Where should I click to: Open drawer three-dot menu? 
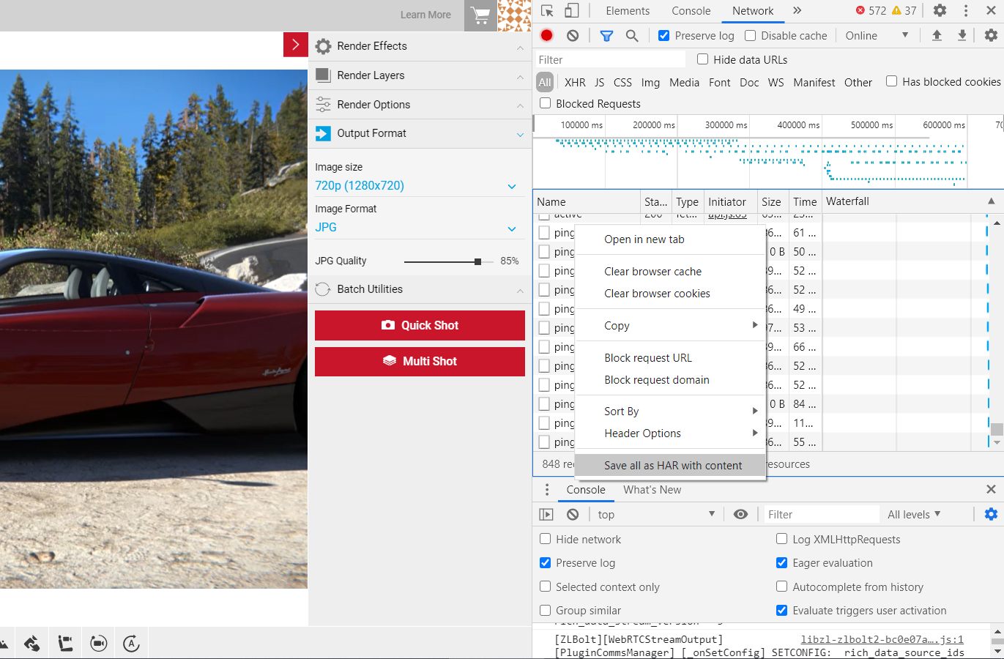[x=547, y=490]
